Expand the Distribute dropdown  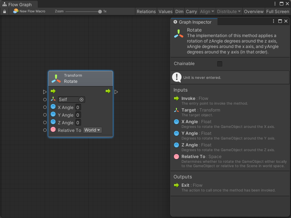(229, 12)
